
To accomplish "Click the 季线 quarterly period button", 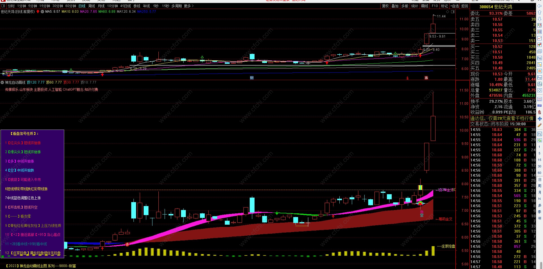I will point(137,6).
